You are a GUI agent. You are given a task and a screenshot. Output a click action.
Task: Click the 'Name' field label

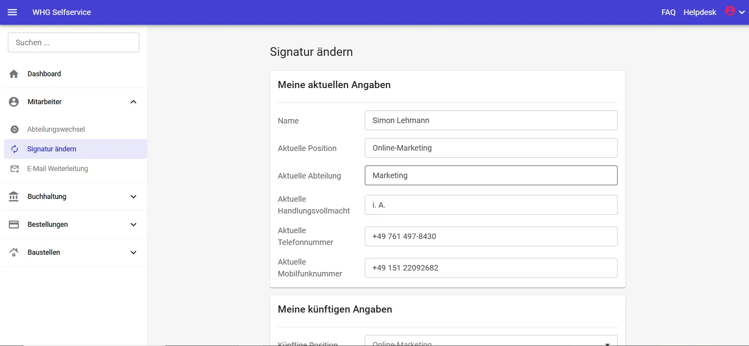288,121
